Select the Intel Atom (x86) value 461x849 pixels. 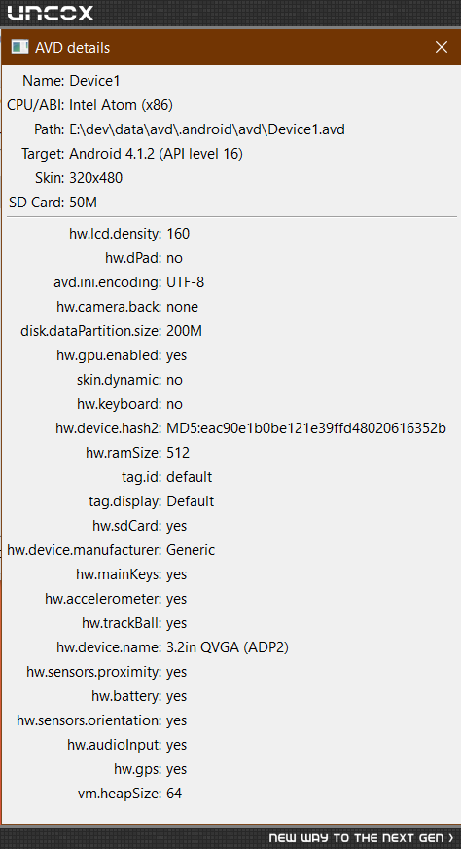click(122, 105)
